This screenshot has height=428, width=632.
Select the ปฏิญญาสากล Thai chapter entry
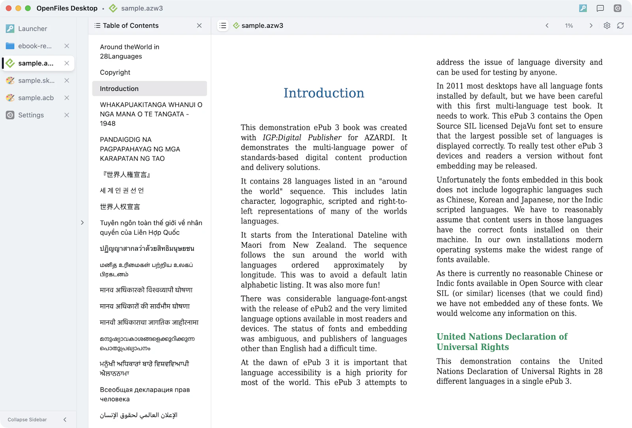tap(149, 249)
